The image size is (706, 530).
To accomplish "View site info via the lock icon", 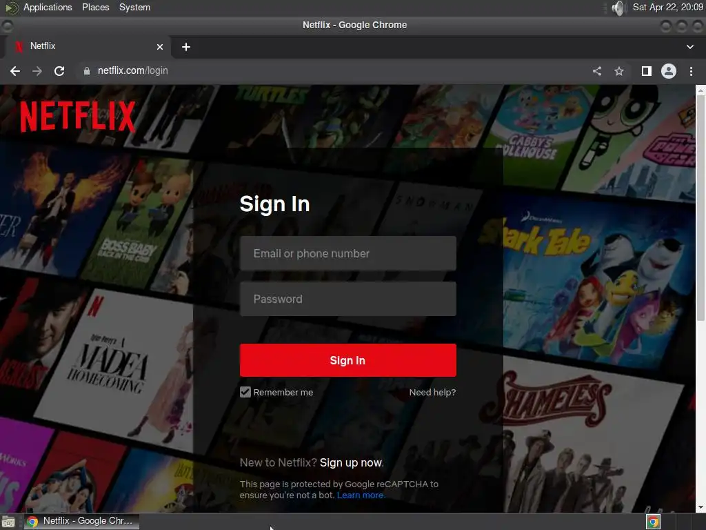I will (87, 71).
